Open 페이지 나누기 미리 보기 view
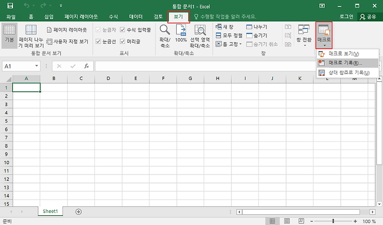The height and width of the screenshot is (225, 383). click(x=31, y=36)
